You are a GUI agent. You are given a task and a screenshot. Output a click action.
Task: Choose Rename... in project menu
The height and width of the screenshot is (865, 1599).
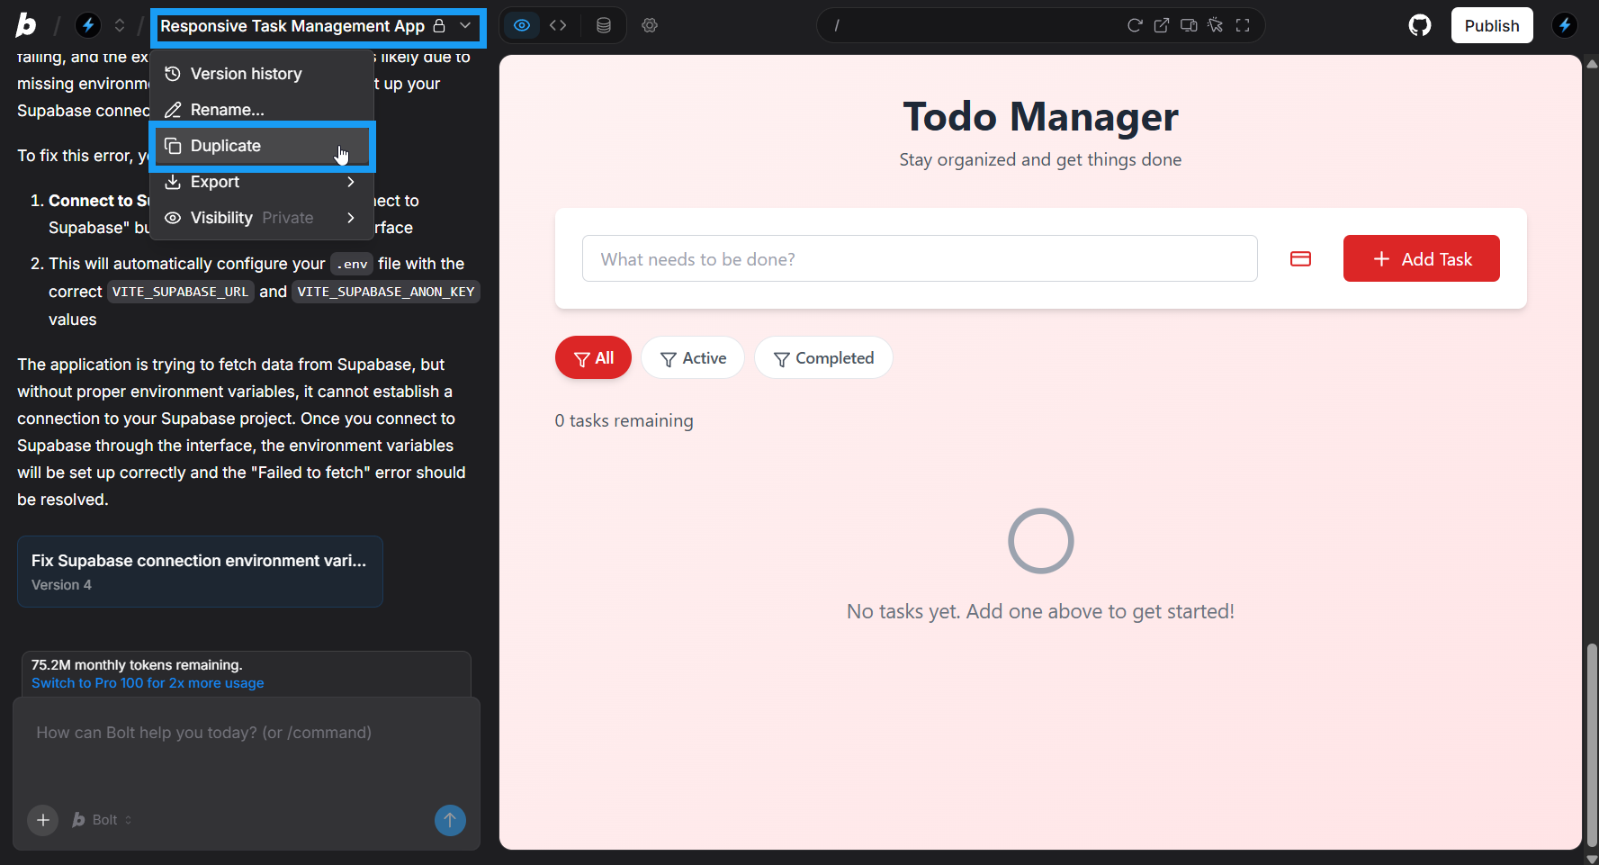tap(262, 110)
